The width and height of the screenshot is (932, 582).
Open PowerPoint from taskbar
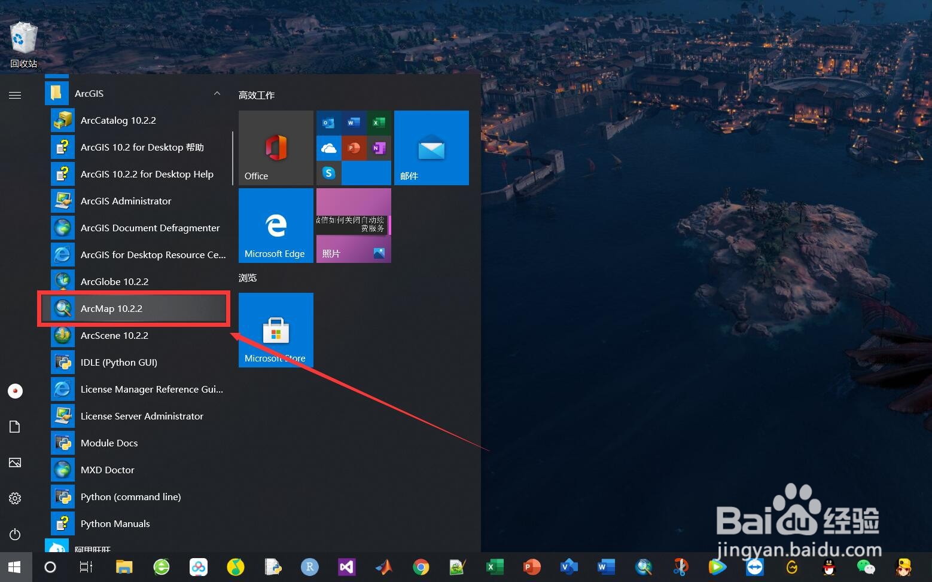[x=532, y=567]
